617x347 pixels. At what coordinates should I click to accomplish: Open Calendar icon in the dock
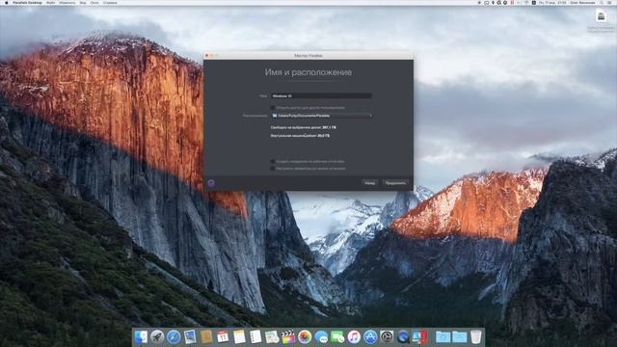223,337
